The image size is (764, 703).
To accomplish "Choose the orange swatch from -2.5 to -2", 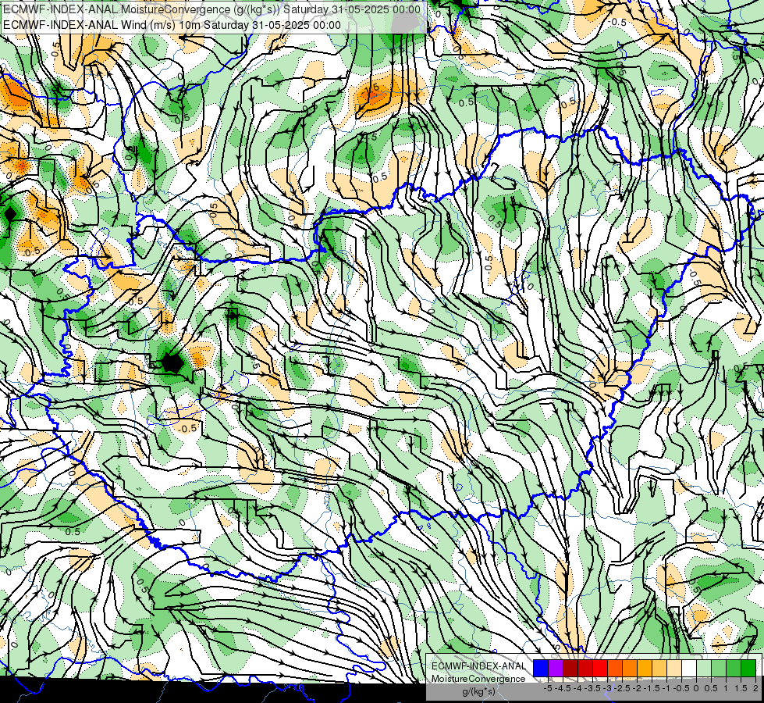I will click(x=630, y=668).
